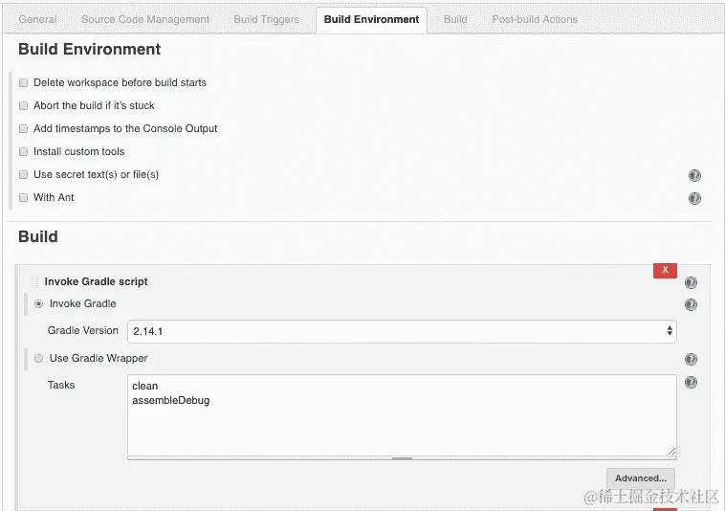Screen dimensions: 725x511
Task: Open help icon beside Tasks field
Action: tap(691, 383)
